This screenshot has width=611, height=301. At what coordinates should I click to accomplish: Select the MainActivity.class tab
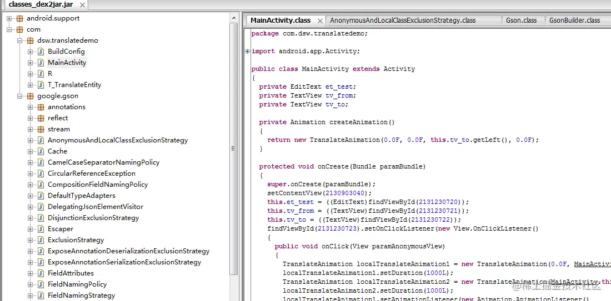[281, 20]
